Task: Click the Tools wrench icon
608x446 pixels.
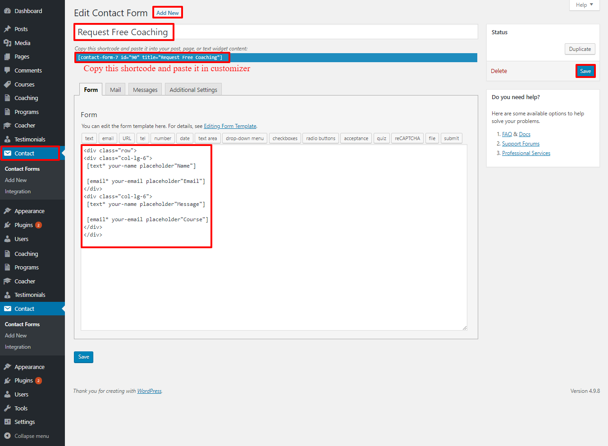Action: tap(7, 408)
